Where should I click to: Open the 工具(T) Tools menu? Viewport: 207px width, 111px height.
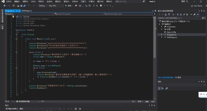pos(83,2)
